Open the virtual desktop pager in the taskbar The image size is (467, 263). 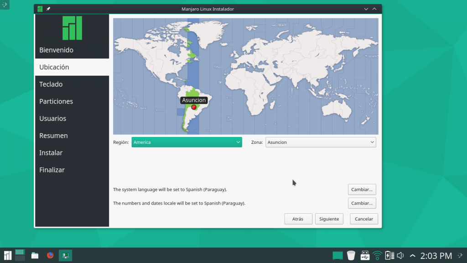tap(20, 255)
